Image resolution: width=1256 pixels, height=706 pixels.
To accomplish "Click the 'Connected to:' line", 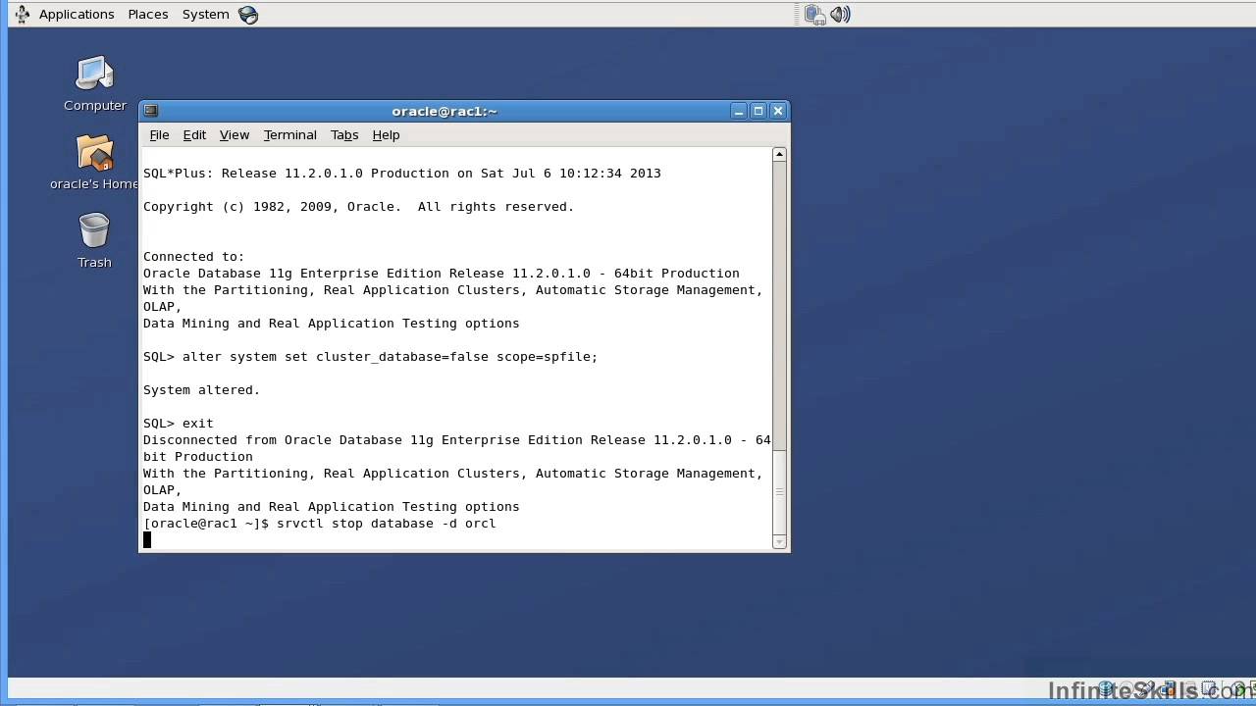I will click(x=193, y=257).
